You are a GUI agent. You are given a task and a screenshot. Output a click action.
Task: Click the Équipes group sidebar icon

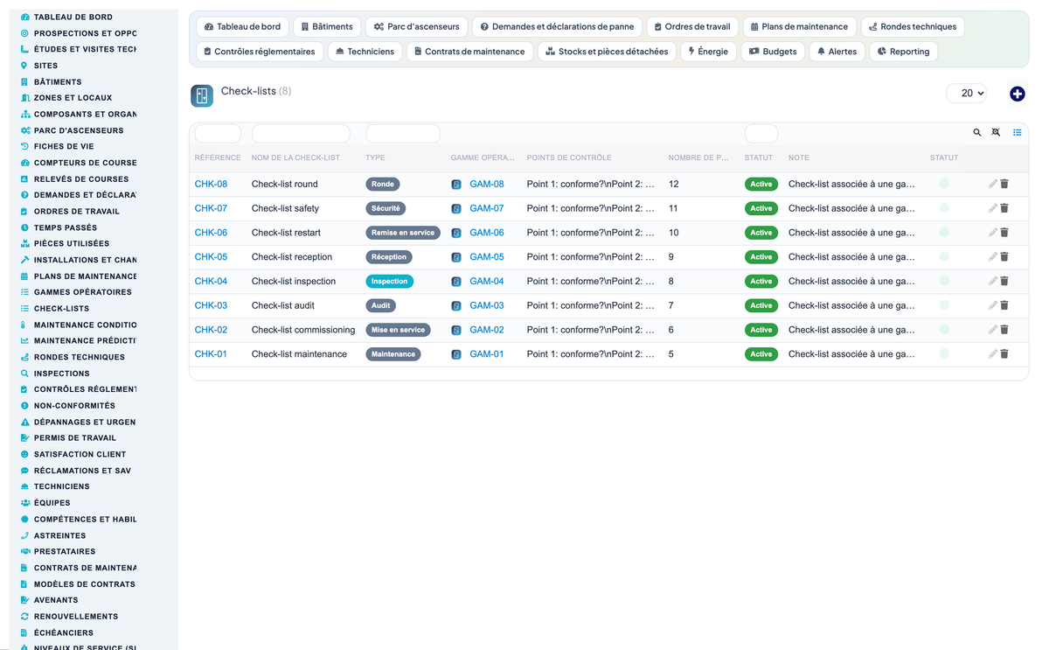pos(24,503)
